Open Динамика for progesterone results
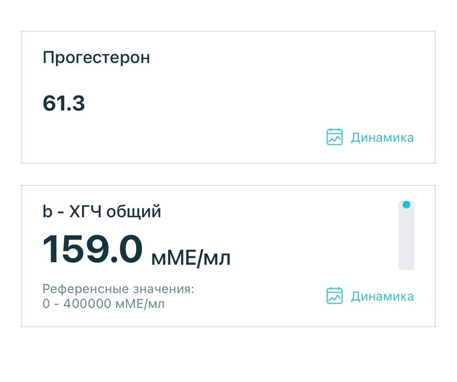 (x=382, y=137)
